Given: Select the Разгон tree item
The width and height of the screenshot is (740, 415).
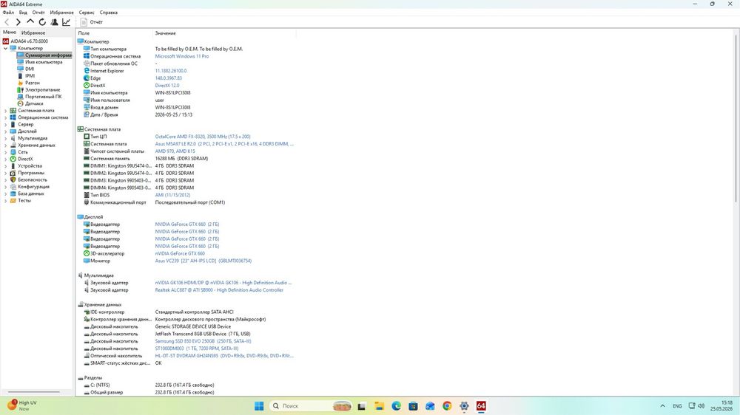Looking at the screenshot, I should (x=32, y=83).
